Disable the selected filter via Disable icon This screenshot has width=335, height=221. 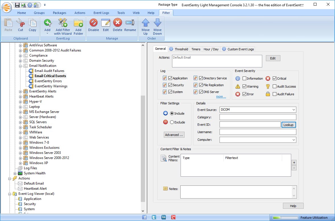[94, 22]
